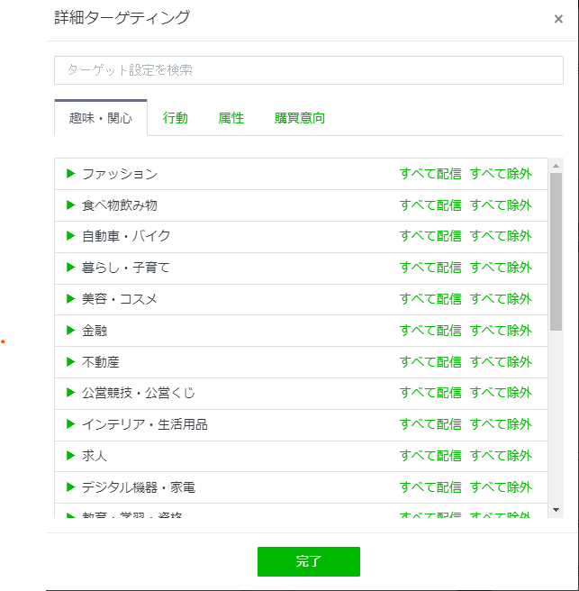Image resolution: width=579 pixels, height=591 pixels.
Task: Close the 詳細ターゲティング dialog
Action: 558,19
